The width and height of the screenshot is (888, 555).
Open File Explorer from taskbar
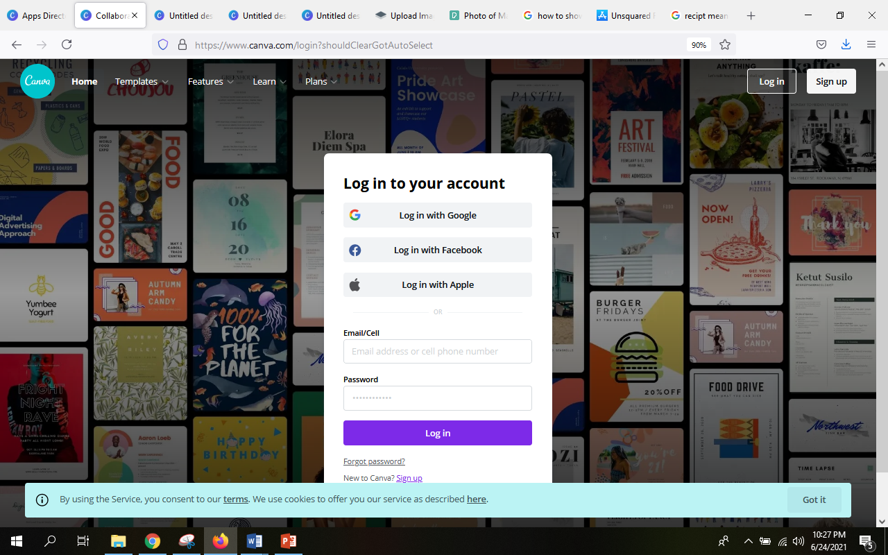point(119,541)
